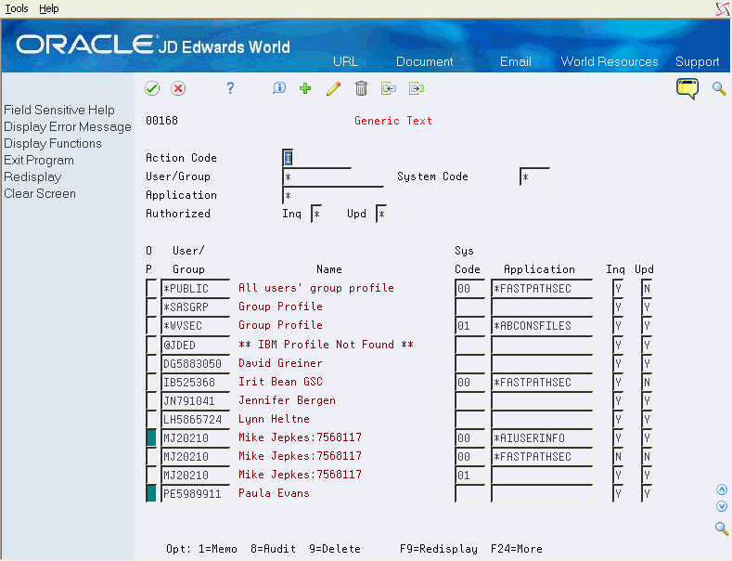This screenshot has height=561, width=732.
Task: Click the *PUBLIC user group cell
Action: [196, 289]
